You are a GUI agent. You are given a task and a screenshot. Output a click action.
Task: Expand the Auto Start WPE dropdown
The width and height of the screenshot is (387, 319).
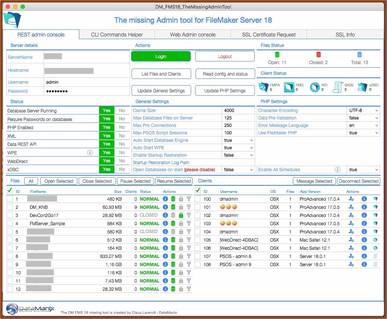(x=238, y=148)
